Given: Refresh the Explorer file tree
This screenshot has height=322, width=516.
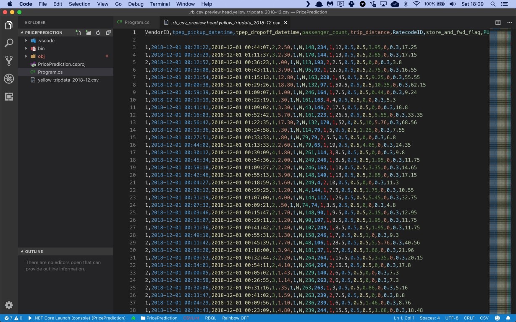Looking at the screenshot, I should [98, 33].
